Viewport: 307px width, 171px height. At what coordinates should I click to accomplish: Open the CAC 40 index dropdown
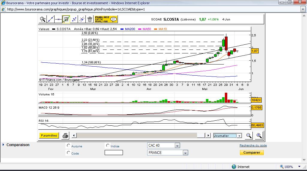(x=163, y=145)
